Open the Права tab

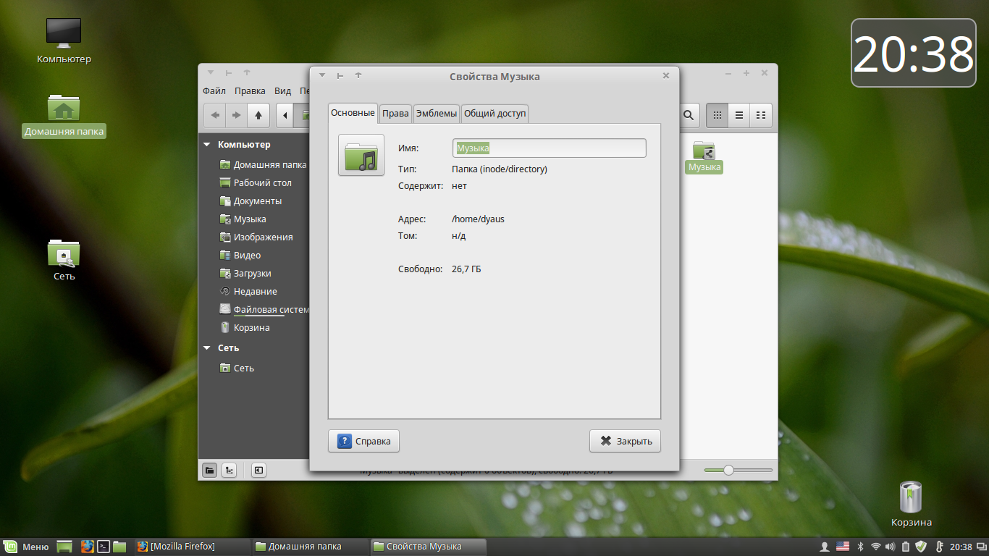coord(395,113)
